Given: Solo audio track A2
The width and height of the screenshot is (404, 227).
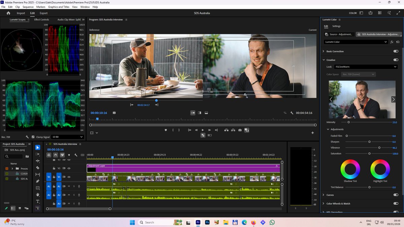Looking at the screenshot, I should (x=74, y=195).
